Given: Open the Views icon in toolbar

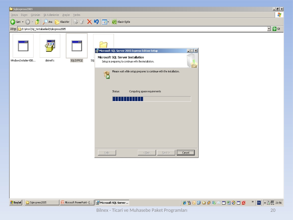Looking at the screenshot, I should tap(104, 22).
